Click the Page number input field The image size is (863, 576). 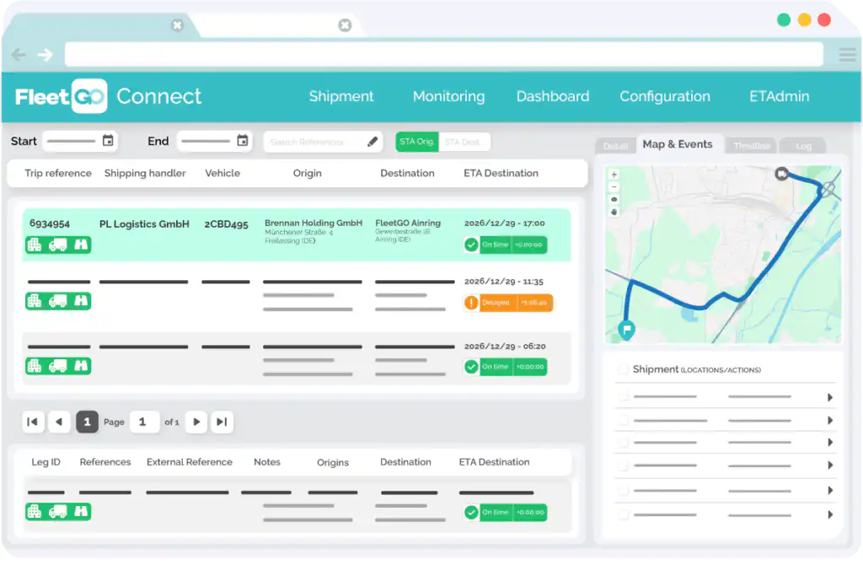pyautogui.click(x=144, y=422)
